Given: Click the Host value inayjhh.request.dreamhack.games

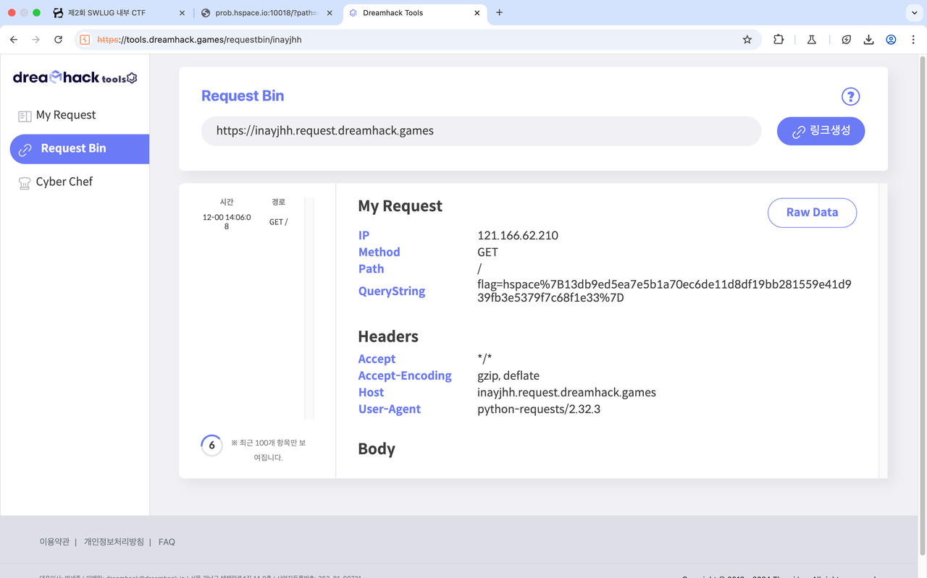Looking at the screenshot, I should (x=566, y=393).
